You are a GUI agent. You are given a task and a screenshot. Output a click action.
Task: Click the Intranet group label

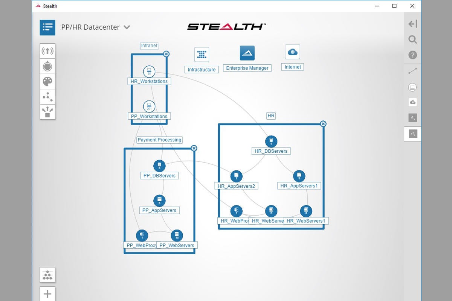[x=149, y=46]
